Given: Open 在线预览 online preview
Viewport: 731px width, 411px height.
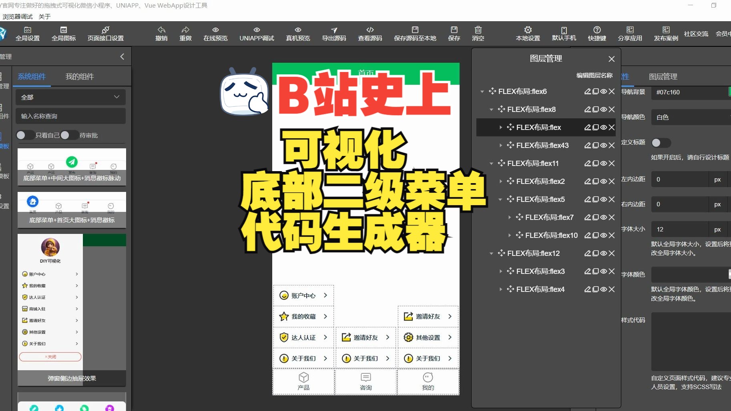Looking at the screenshot, I should tap(215, 34).
